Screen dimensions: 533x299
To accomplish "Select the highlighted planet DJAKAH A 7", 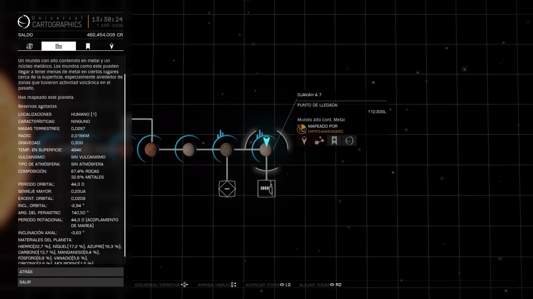I will click(x=266, y=150).
